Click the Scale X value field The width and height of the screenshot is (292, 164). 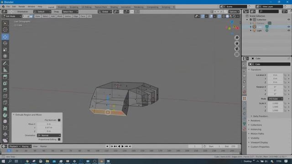pos(275,103)
